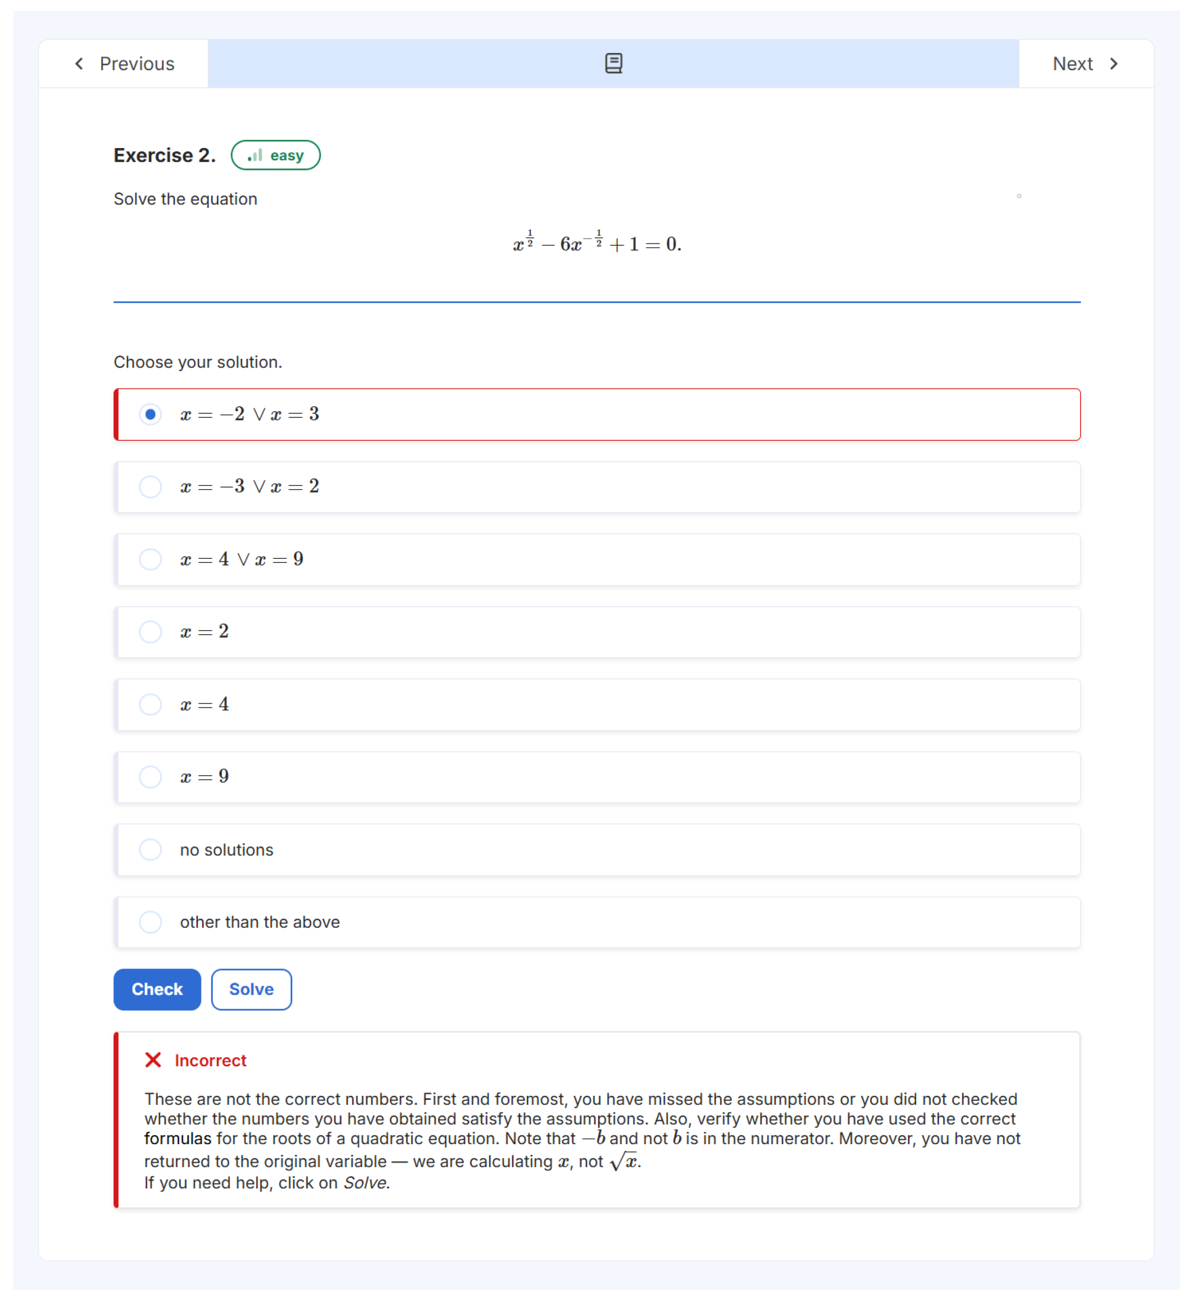Select the x = −3 ∨ x = 2 radio option
Image resolution: width=1192 pixels, height=1305 pixels.
pos(150,487)
